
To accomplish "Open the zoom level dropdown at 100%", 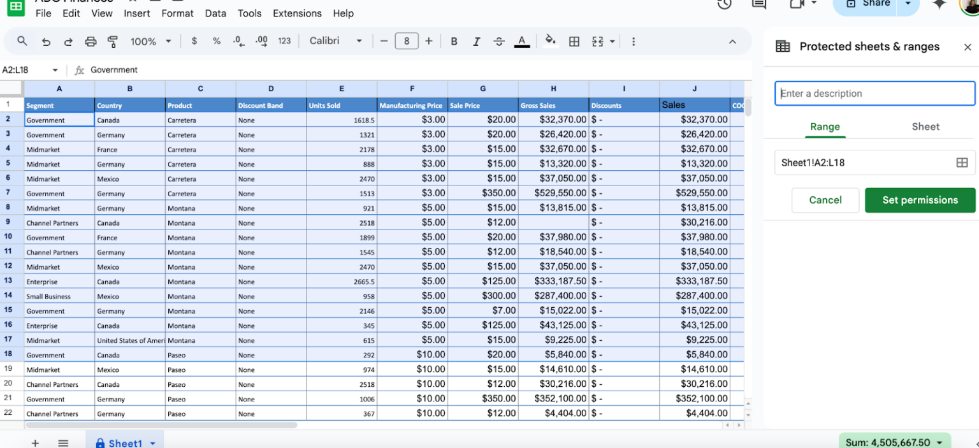I will point(151,41).
